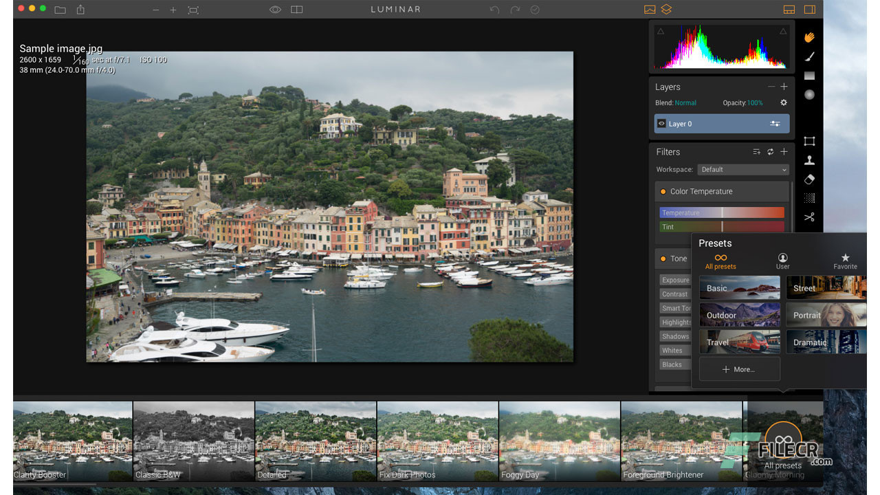Click the fit-to-screen icon
This screenshot has height=495, width=880.
(193, 10)
